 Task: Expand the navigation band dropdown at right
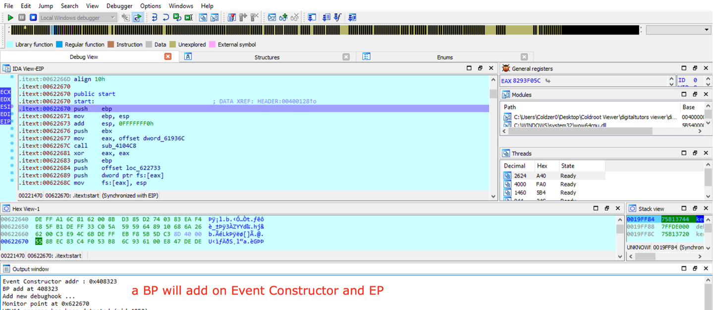click(707, 30)
